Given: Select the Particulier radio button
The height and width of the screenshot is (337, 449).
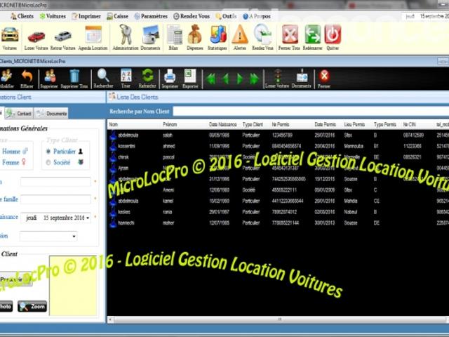Looking at the screenshot, I should (48, 152).
